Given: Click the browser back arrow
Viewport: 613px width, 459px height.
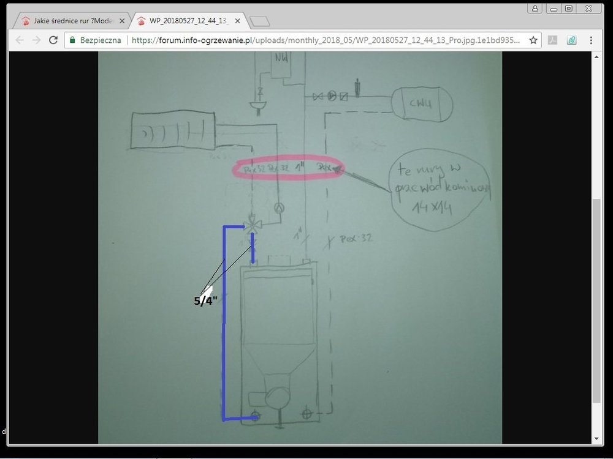Looking at the screenshot, I should click(x=20, y=40).
